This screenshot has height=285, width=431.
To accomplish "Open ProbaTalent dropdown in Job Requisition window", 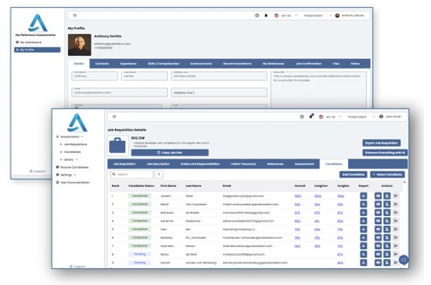I will [x=361, y=117].
